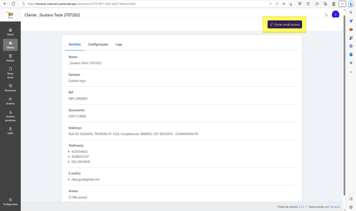The image size is (356, 211).
Task: Open green shield ad blocker extension
Action: click(x=300, y=4)
